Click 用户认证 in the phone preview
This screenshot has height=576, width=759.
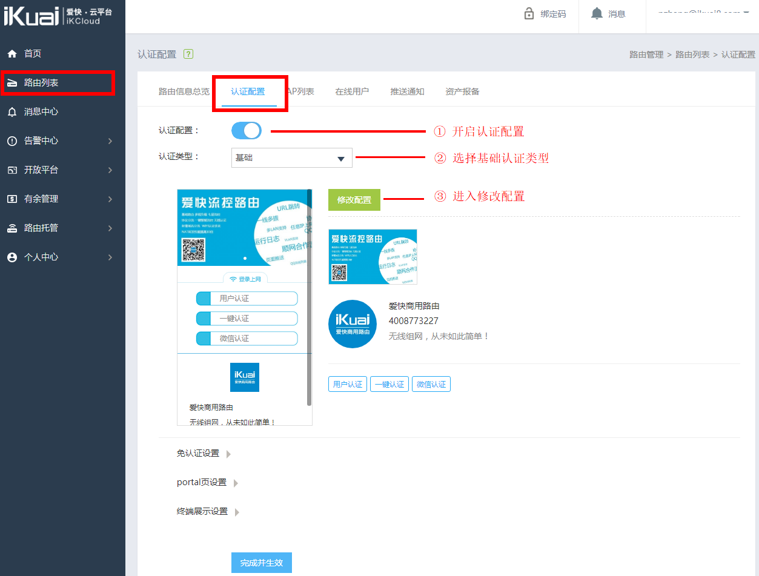tap(247, 299)
